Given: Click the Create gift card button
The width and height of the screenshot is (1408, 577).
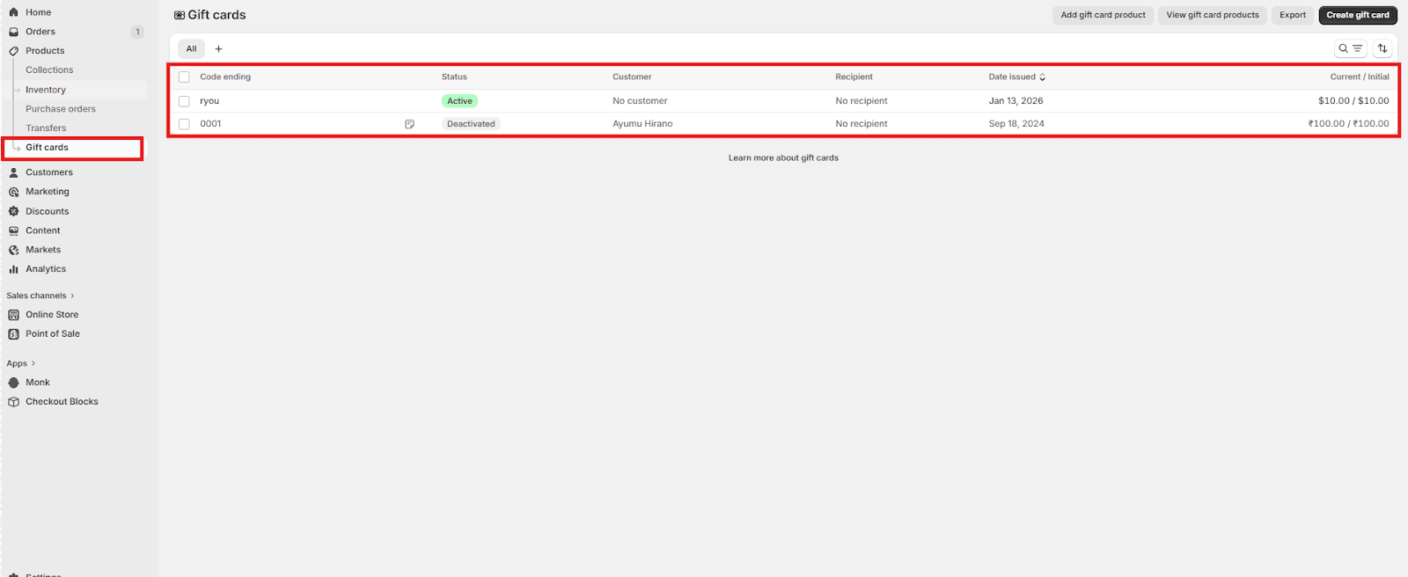Looking at the screenshot, I should pyautogui.click(x=1358, y=15).
